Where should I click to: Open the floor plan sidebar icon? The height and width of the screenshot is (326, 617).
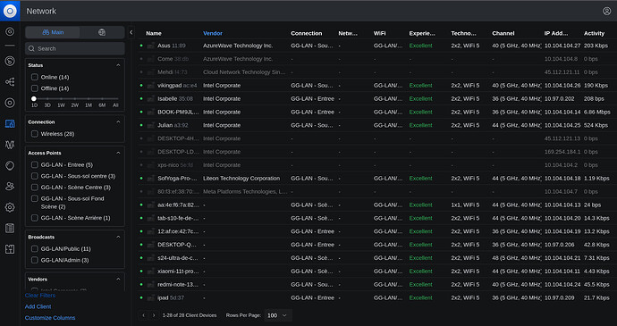10,249
